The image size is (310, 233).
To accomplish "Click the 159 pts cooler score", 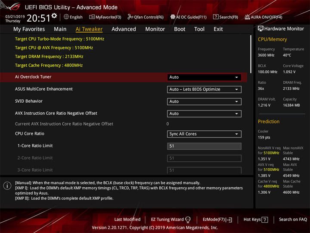I will pyautogui.click(x=264, y=137).
